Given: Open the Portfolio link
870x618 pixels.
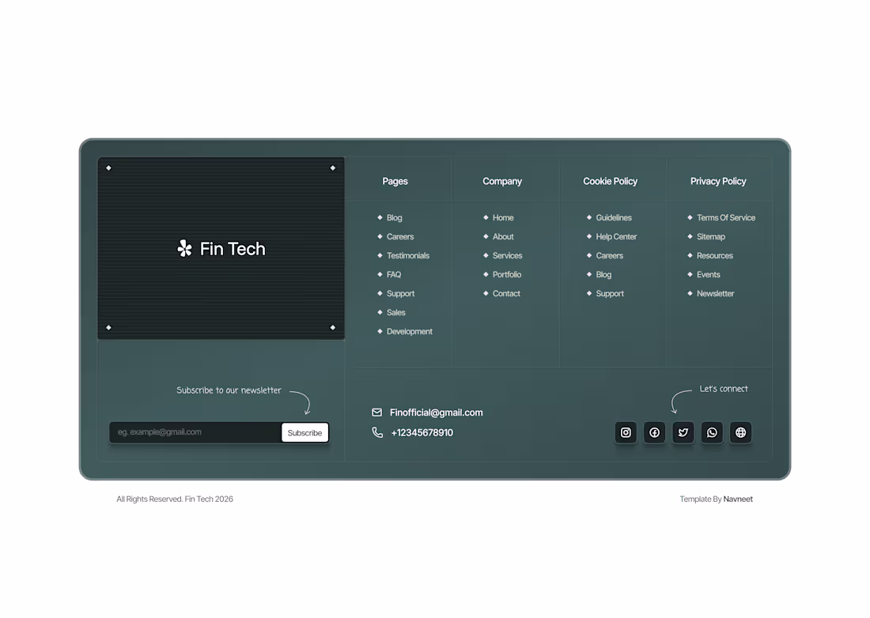Looking at the screenshot, I should pos(506,274).
